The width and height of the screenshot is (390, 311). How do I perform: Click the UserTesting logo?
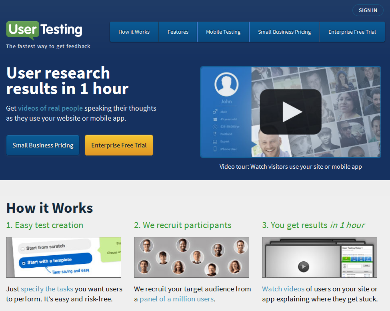coord(44,30)
